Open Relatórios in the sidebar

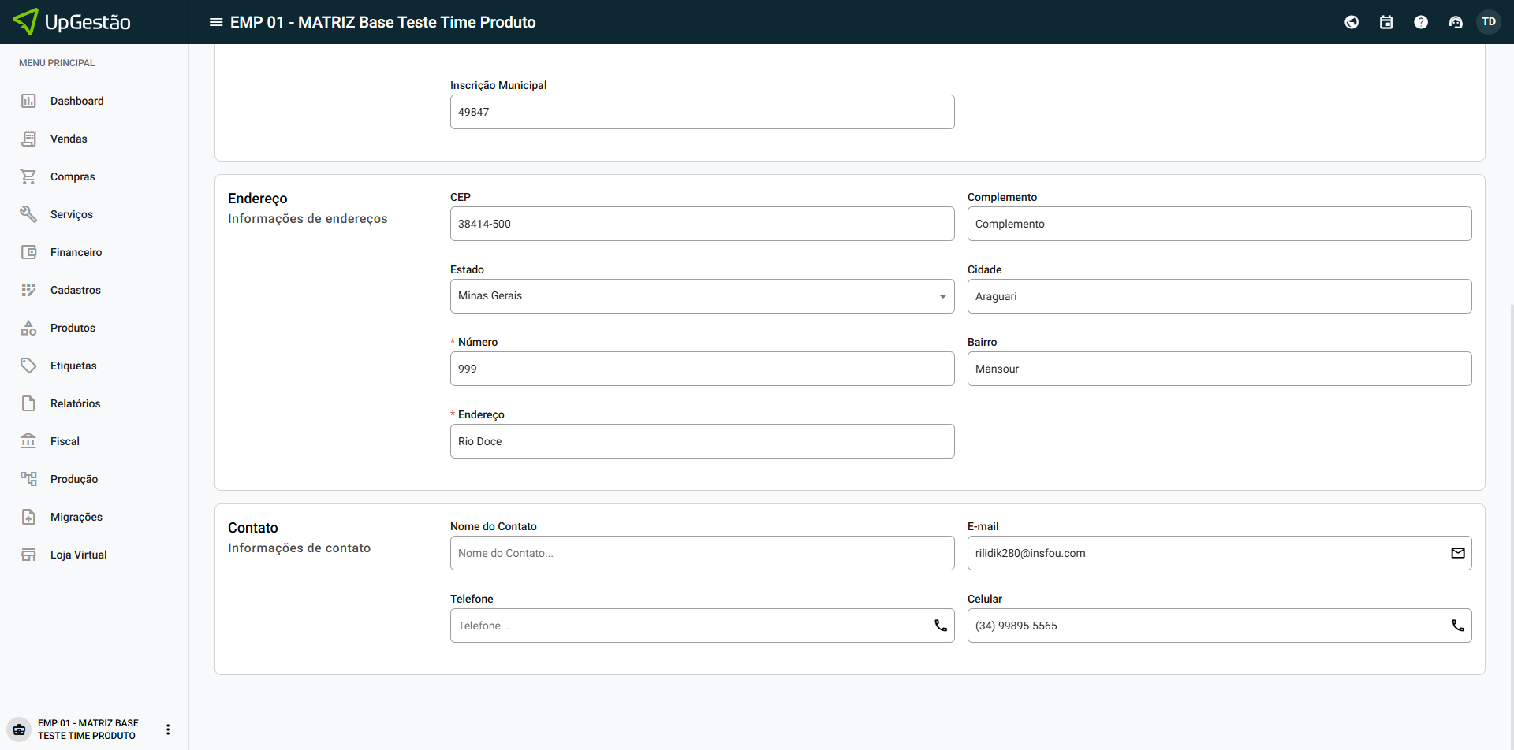point(75,403)
